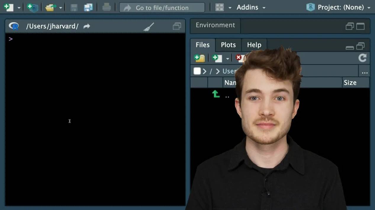Switch to the Environment tab
Viewport: 375px width, 210px height.
point(215,25)
